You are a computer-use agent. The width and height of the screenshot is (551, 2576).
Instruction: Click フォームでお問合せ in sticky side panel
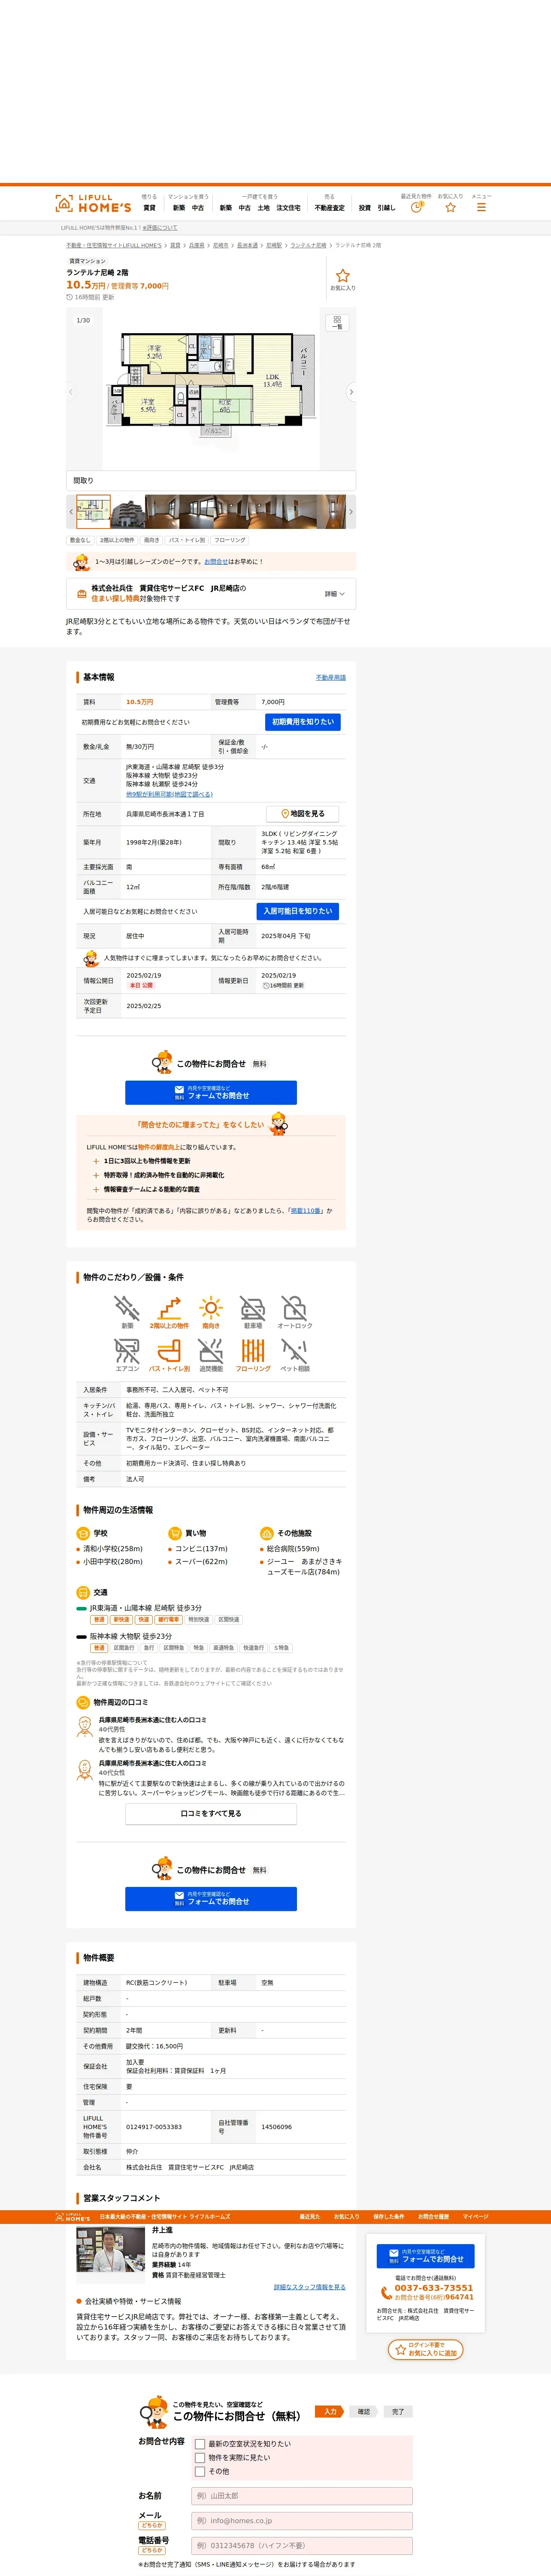click(x=425, y=2256)
